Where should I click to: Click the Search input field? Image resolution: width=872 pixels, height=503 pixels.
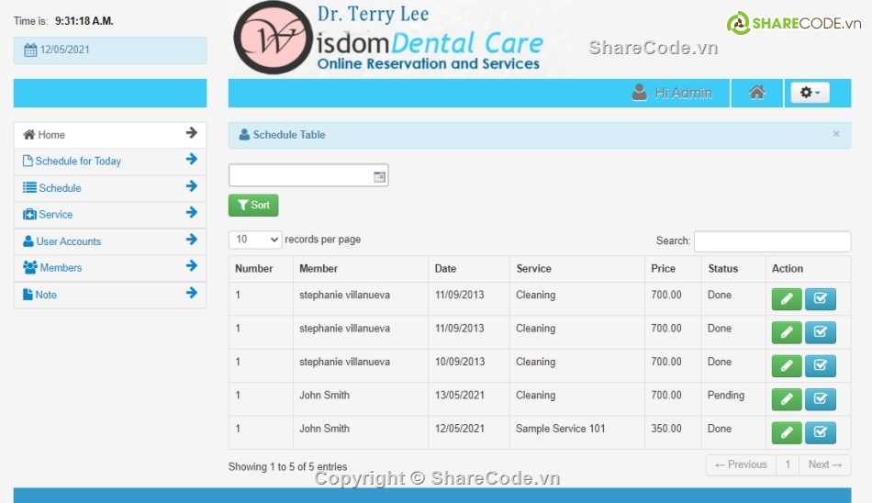[772, 241]
